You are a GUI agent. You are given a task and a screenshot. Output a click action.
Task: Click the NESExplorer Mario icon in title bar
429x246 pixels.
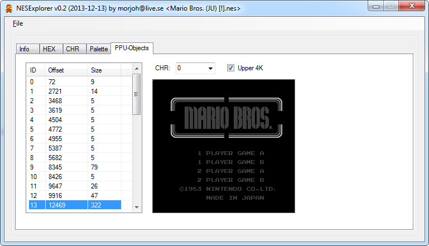tap(9, 8)
